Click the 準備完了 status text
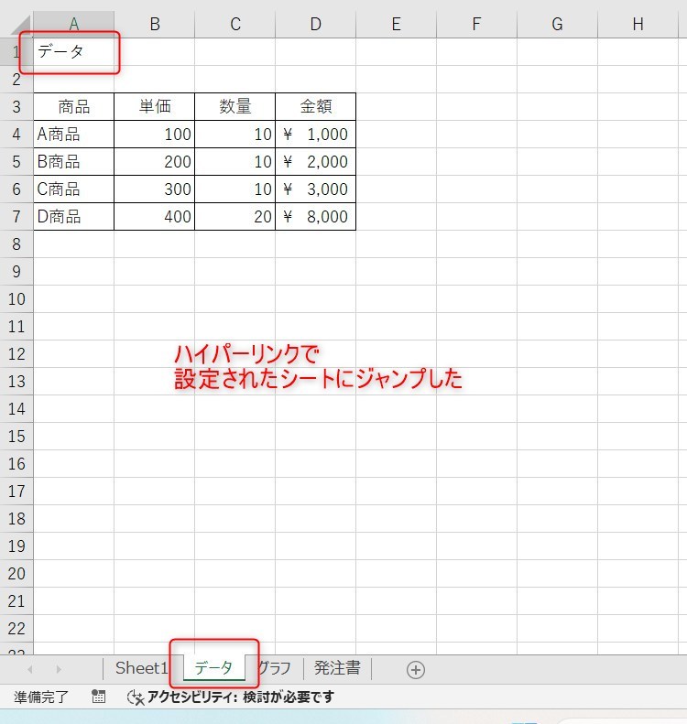This screenshot has width=687, height=724. (x=40, y=697)
